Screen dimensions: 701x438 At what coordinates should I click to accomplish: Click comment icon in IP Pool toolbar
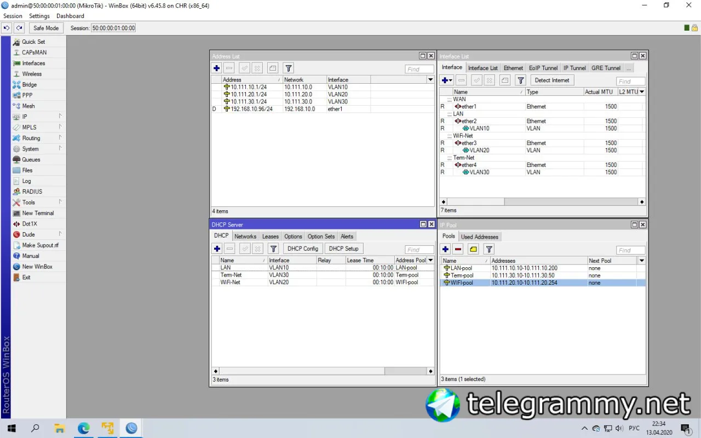(473, 250)
